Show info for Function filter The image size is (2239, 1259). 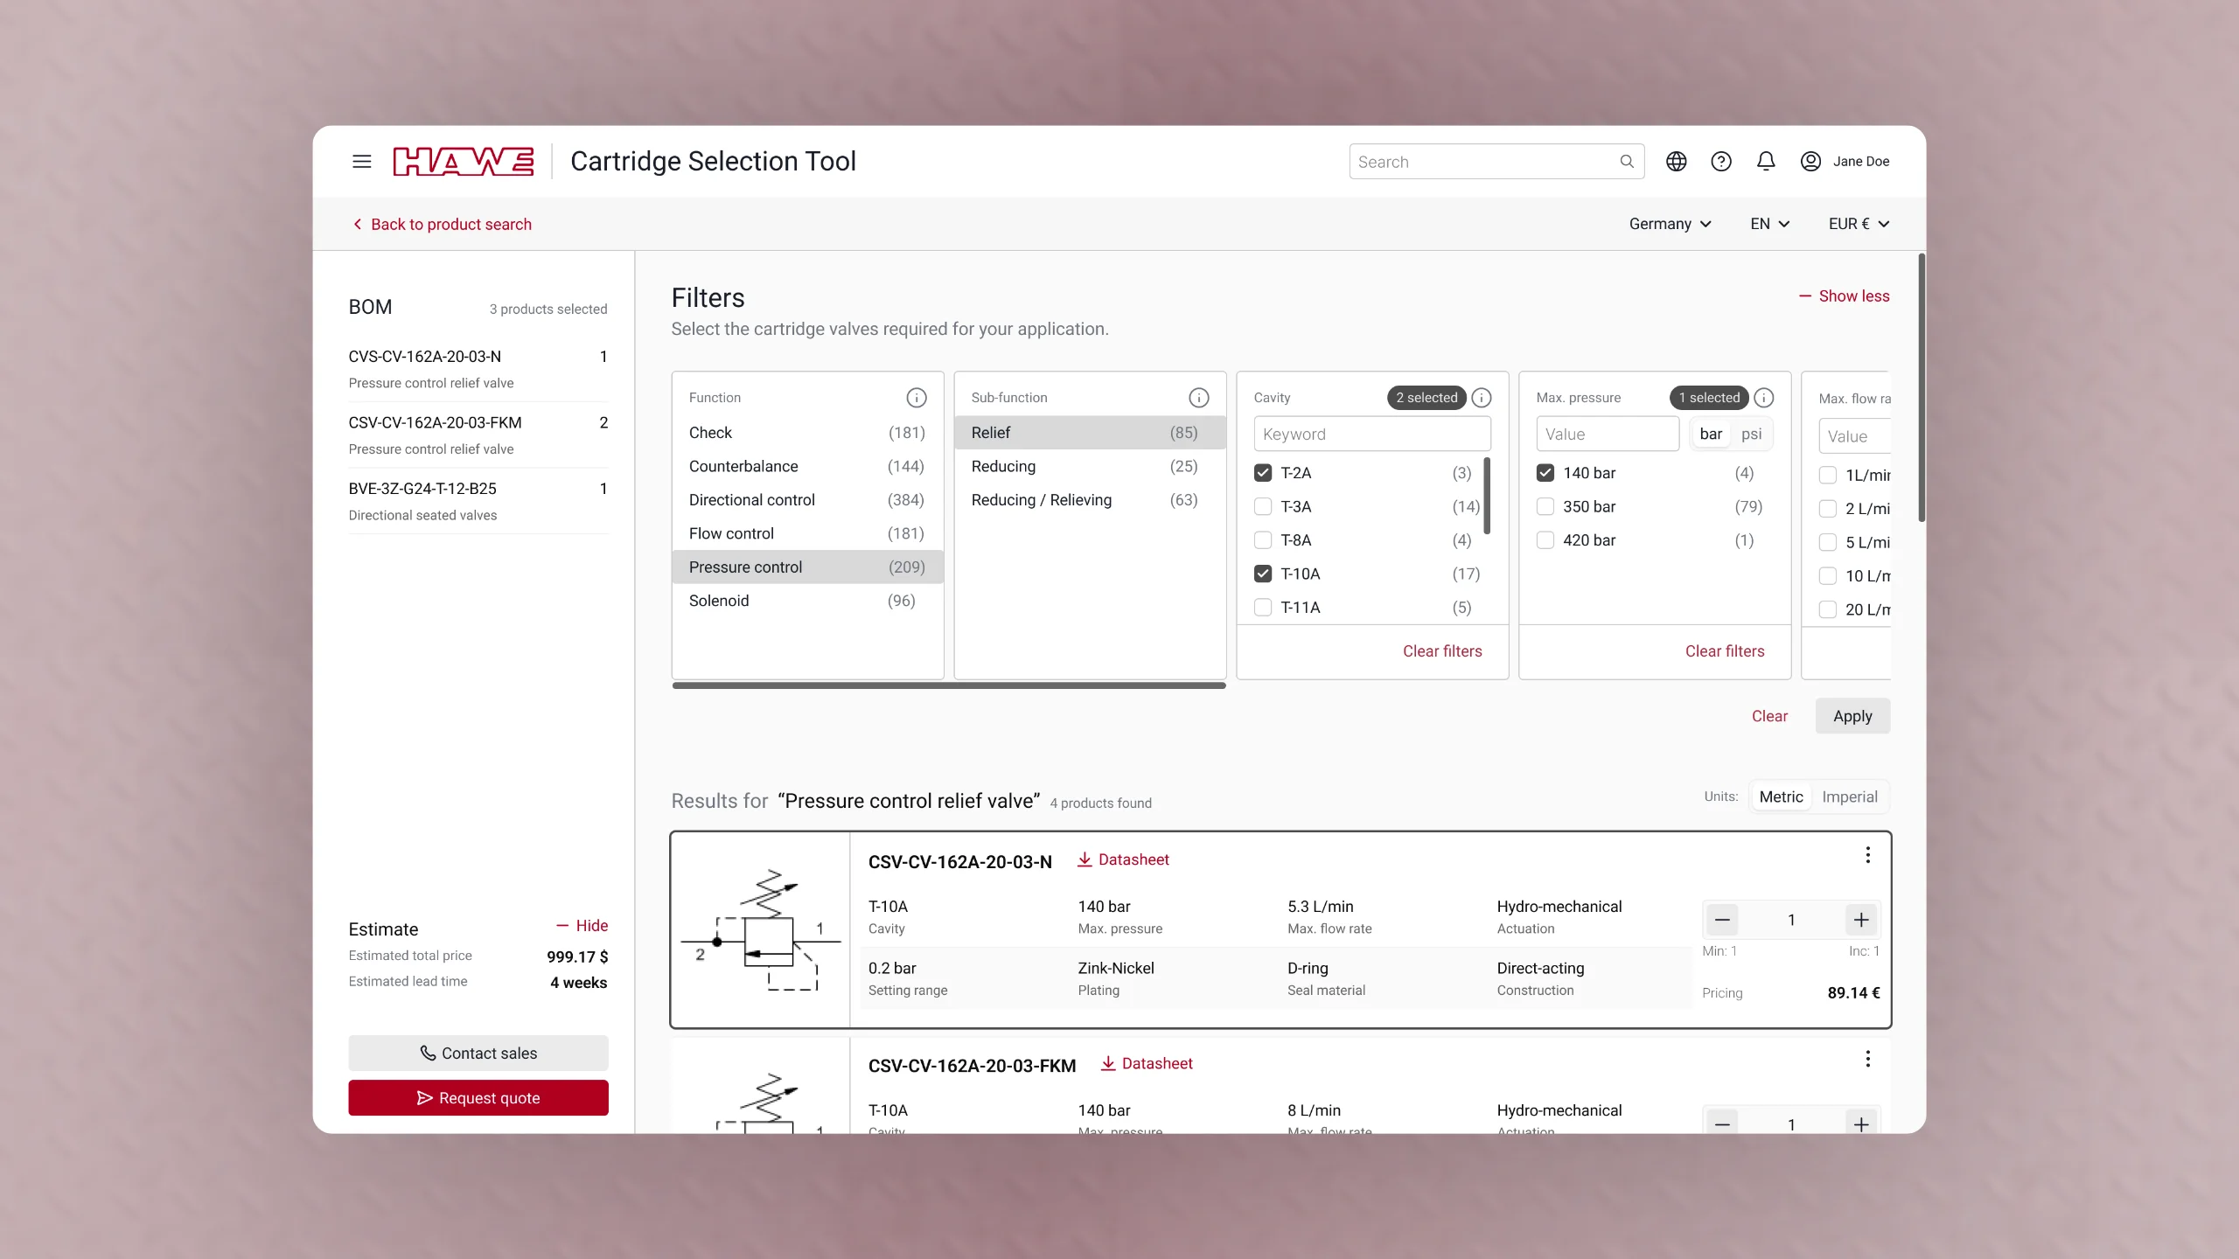pos(916,398)
